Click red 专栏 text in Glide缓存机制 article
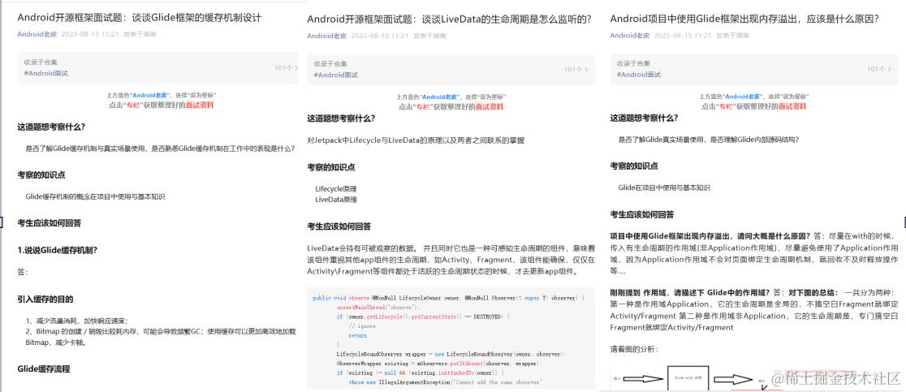906x392 pixels. [133, 105]
